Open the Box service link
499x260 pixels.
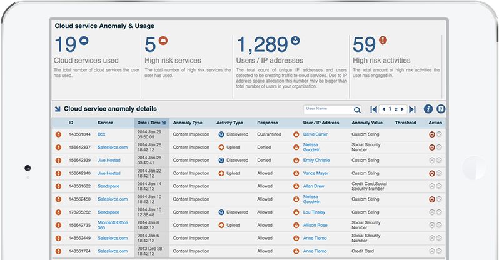(x=101, y=134)
